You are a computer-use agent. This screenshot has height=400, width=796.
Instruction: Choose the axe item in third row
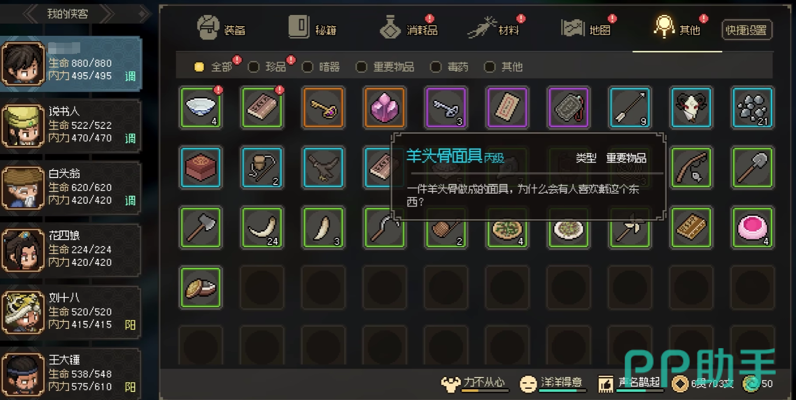pyautogui.click(x=201, y=228)
